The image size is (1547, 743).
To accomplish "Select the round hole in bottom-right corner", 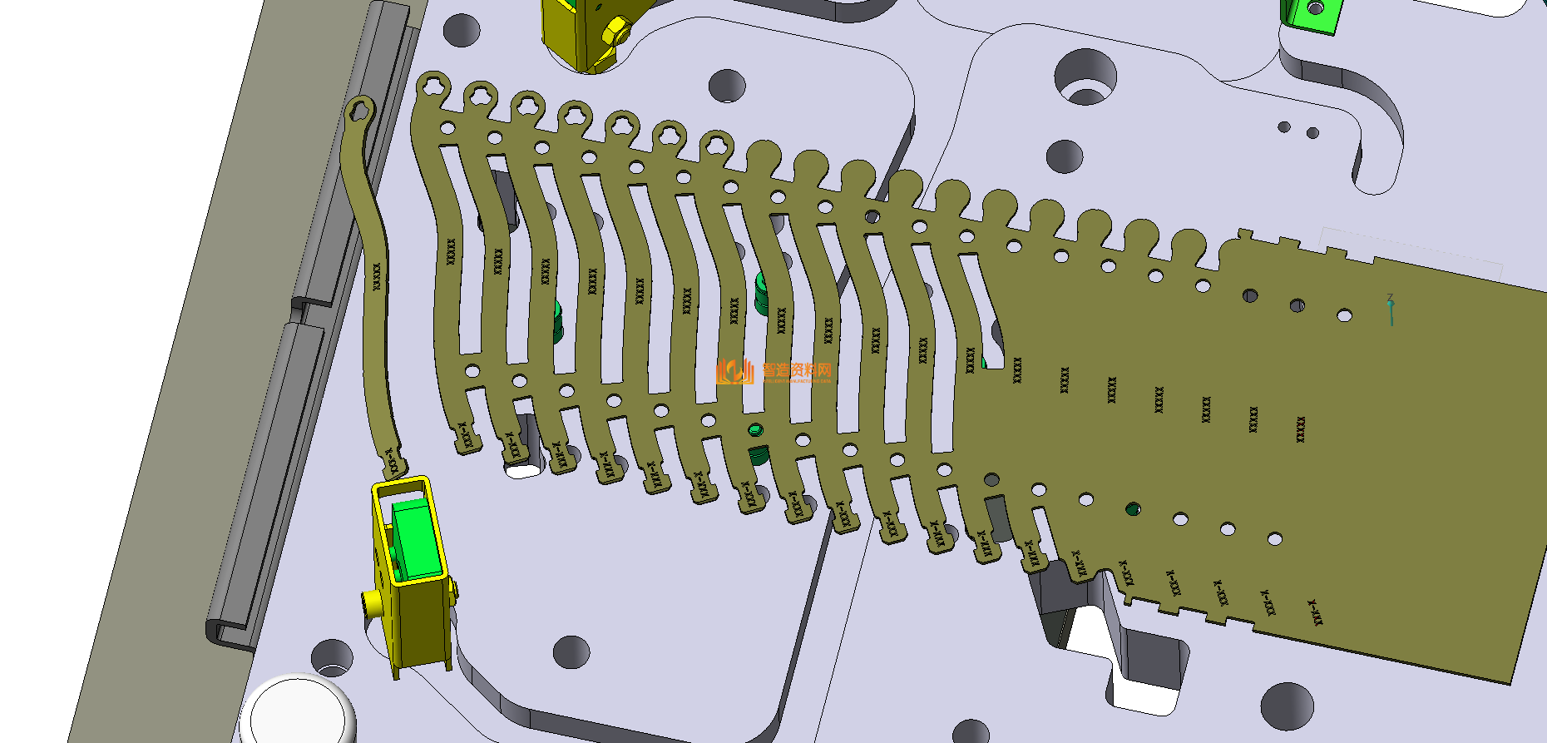I will click(x=1287, y=706).
